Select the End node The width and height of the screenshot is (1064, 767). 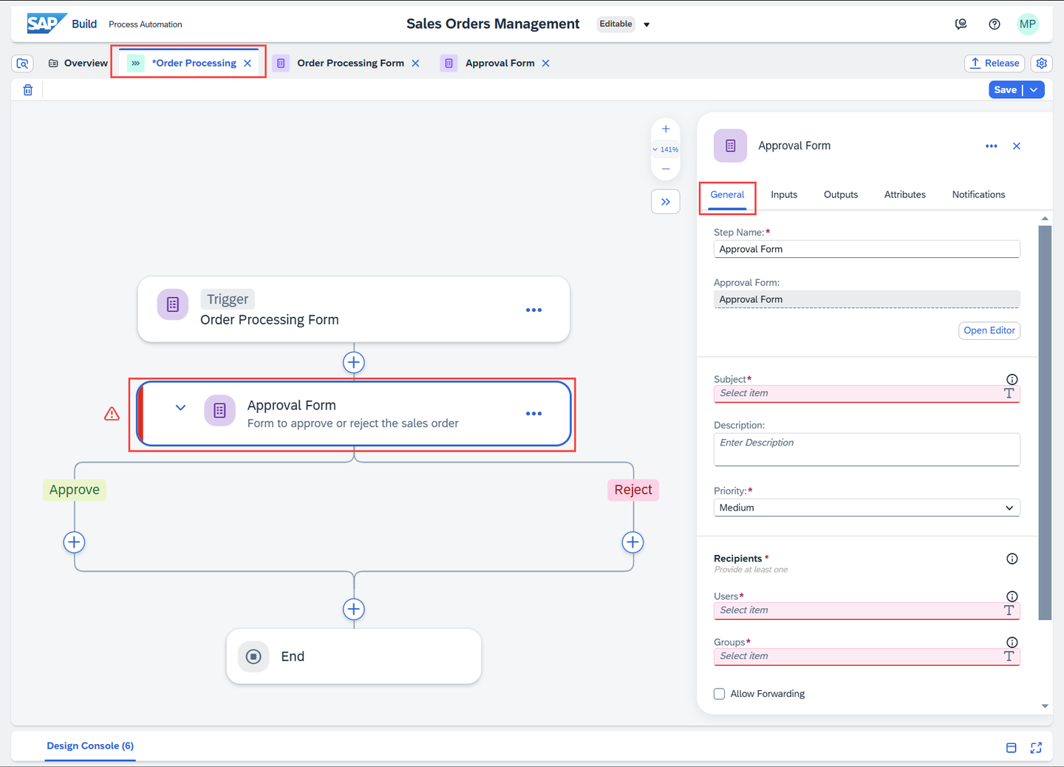354,656
